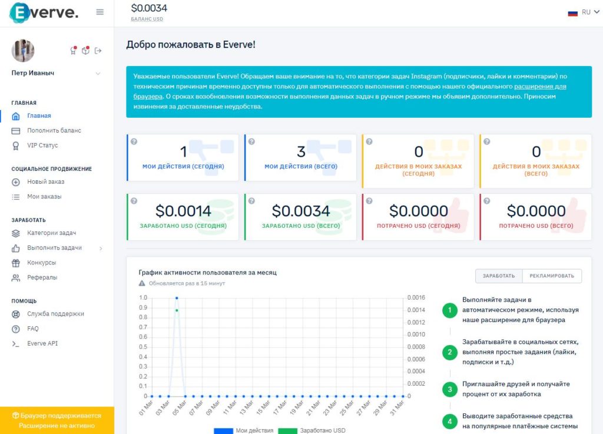The height and width of the screenshot is (434, 603).
Task: Click the Браузер поддерживается extension banner
Action: point(57,420)
